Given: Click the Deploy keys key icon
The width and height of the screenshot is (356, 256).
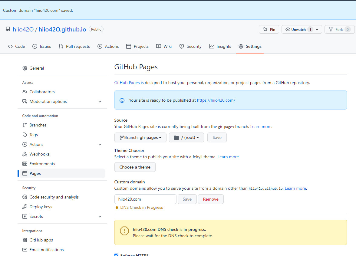Looking at the screenshot, I should (25, 207).
